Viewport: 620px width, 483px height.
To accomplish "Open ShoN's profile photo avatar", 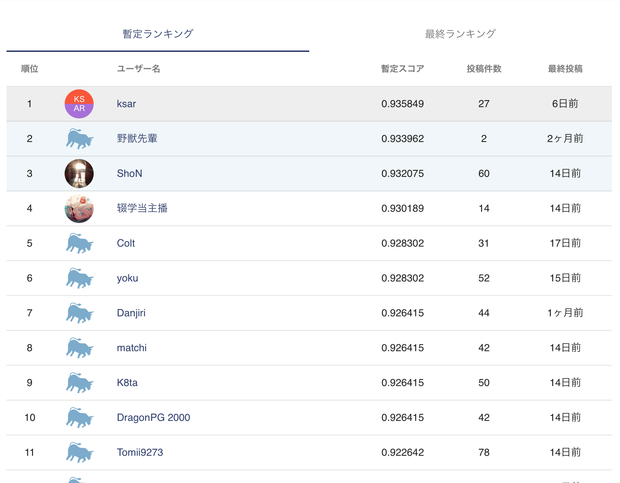I will [x=79, y=174].
